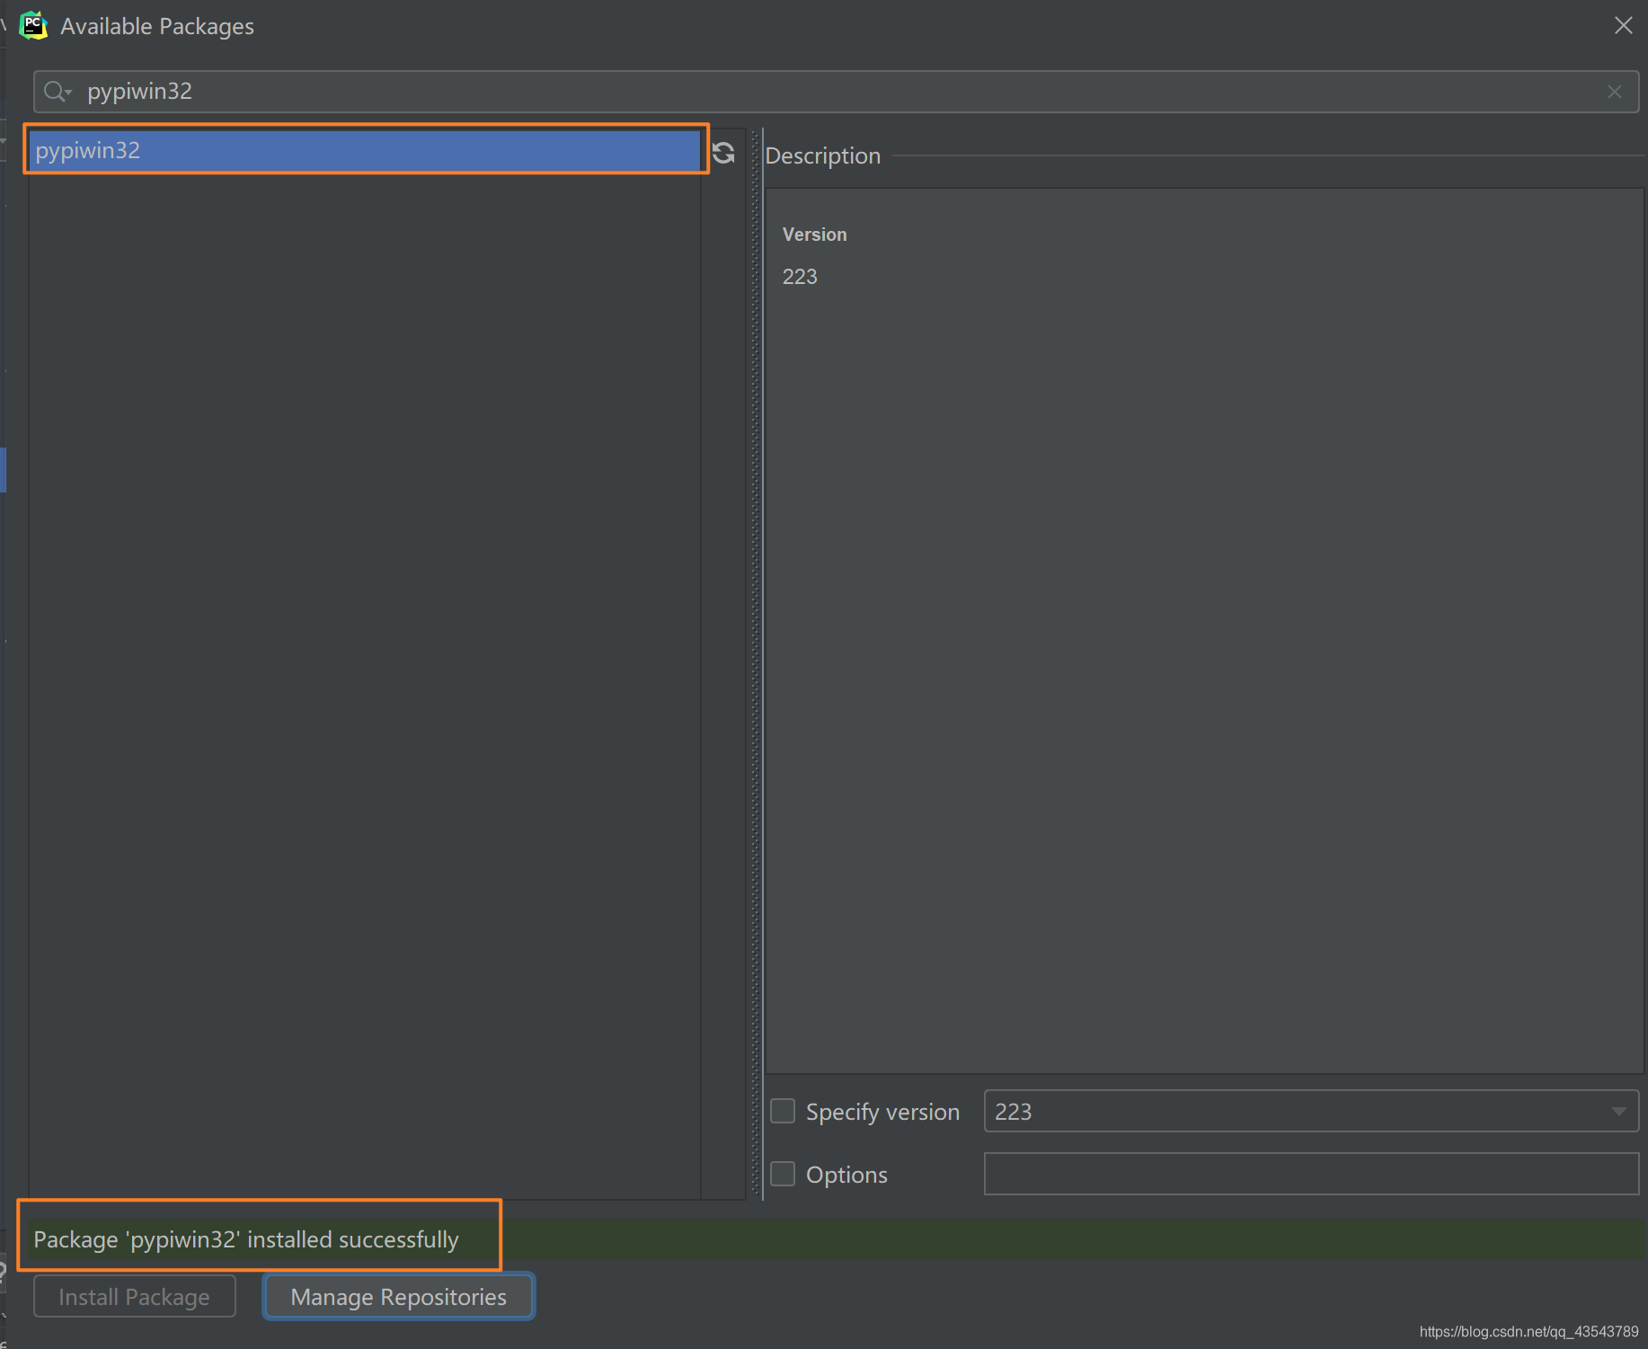1648x1349 pixels.
Task: Click the Install Package button
Action: pyautogui.click(x=135, y=1297)
